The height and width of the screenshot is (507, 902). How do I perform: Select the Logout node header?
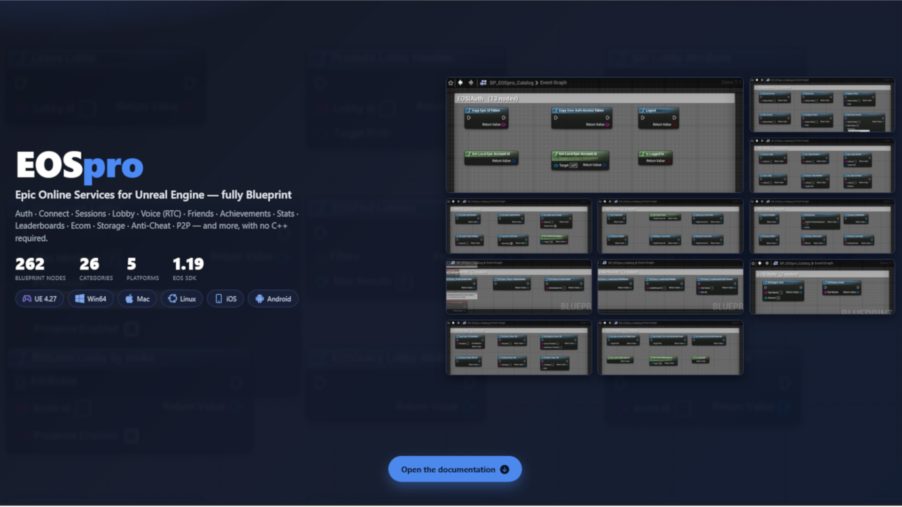point(658,111)
